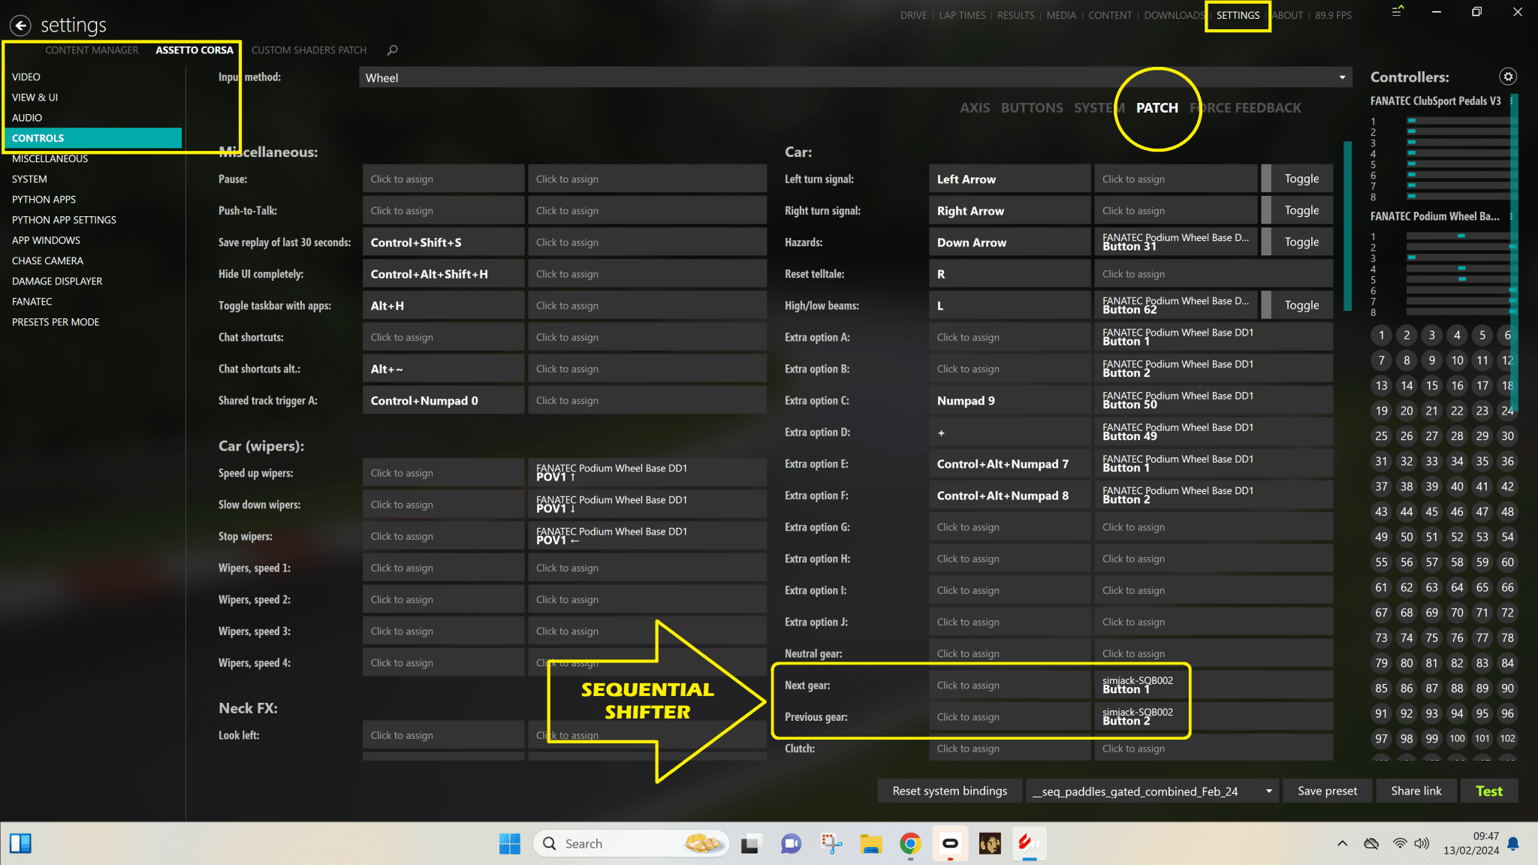Open File Explorer from the taskbar
The height and width of the screenshot is (865, 1538).
tap(870, 844)
